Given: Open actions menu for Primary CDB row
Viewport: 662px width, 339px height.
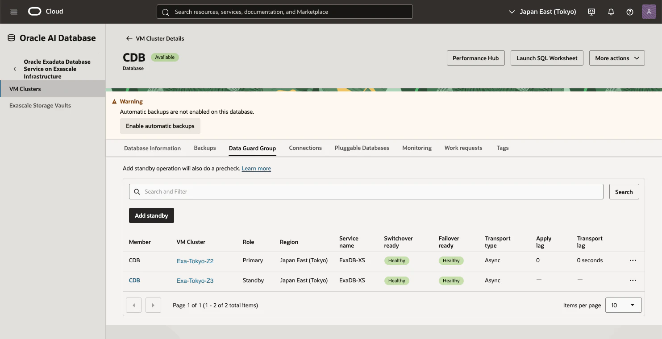Looking at the screenshot, I should (x=633, y=260).
